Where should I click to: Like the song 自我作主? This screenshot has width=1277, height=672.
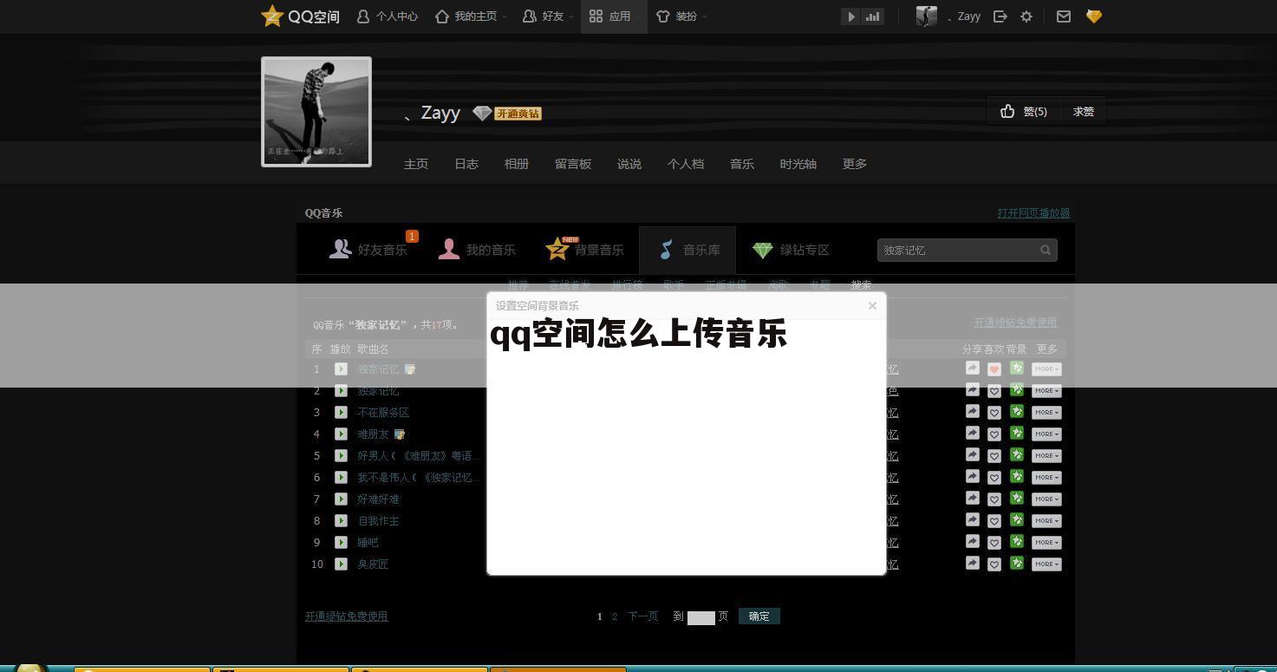pos(994,521)
